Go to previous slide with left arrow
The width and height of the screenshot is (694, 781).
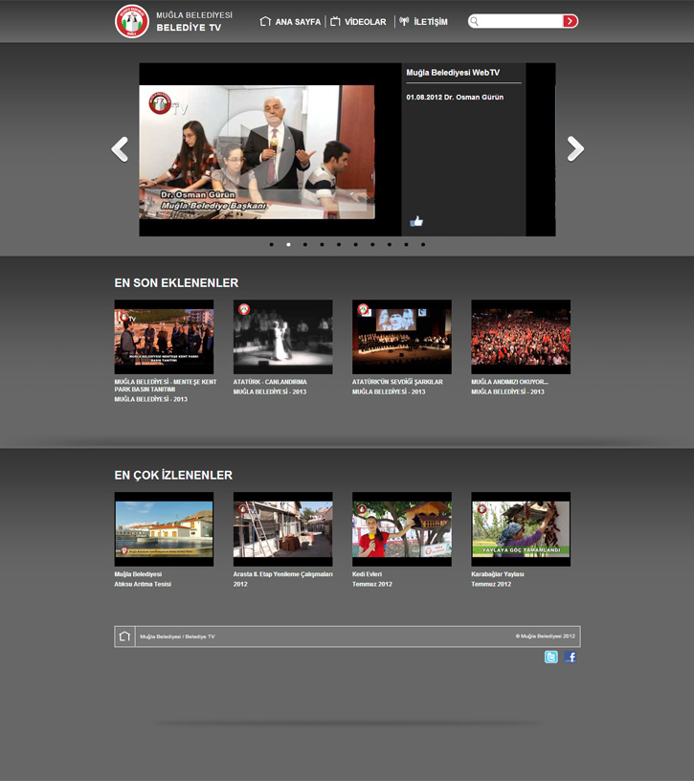[x=120, y=149]
